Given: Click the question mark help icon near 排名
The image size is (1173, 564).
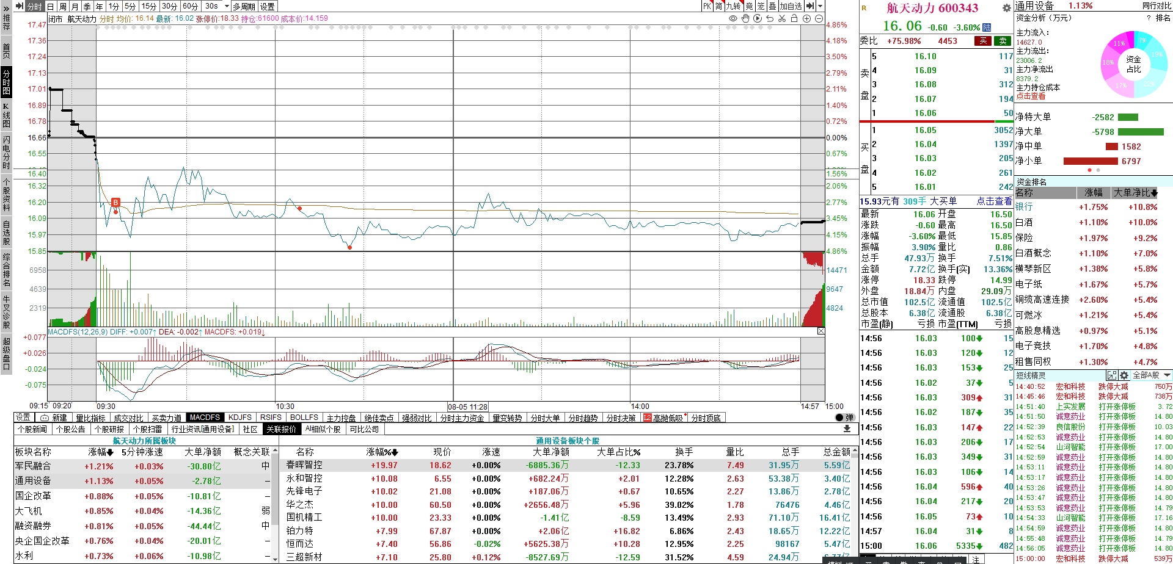Looking at the screenshot, I should (1149, 18).
